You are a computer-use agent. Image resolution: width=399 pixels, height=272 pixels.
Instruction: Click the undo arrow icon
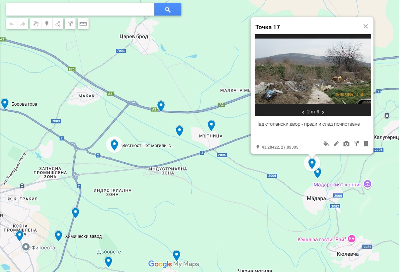pos(12,24)
